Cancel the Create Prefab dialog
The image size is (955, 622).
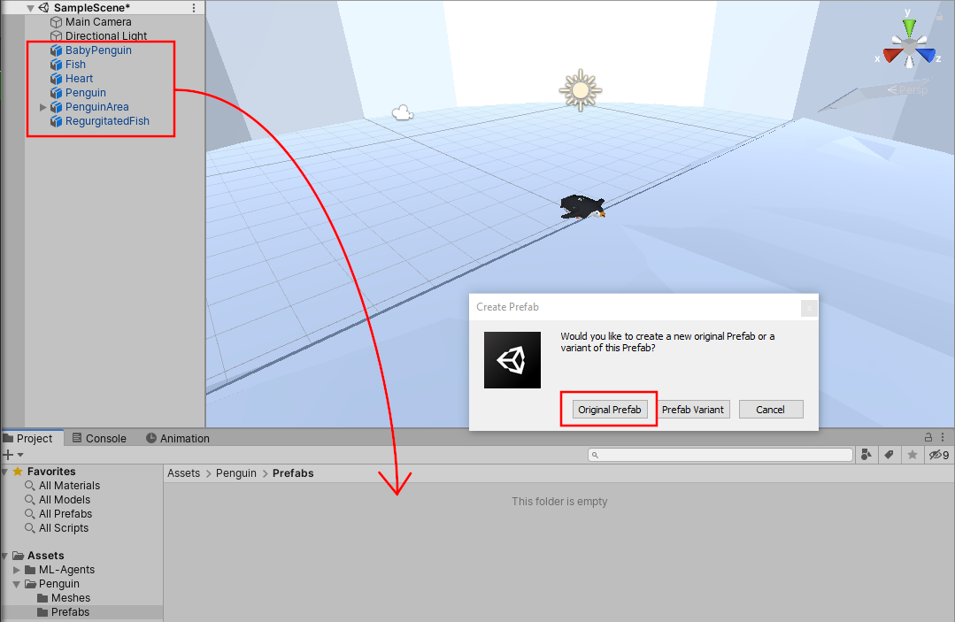(770, 409)
